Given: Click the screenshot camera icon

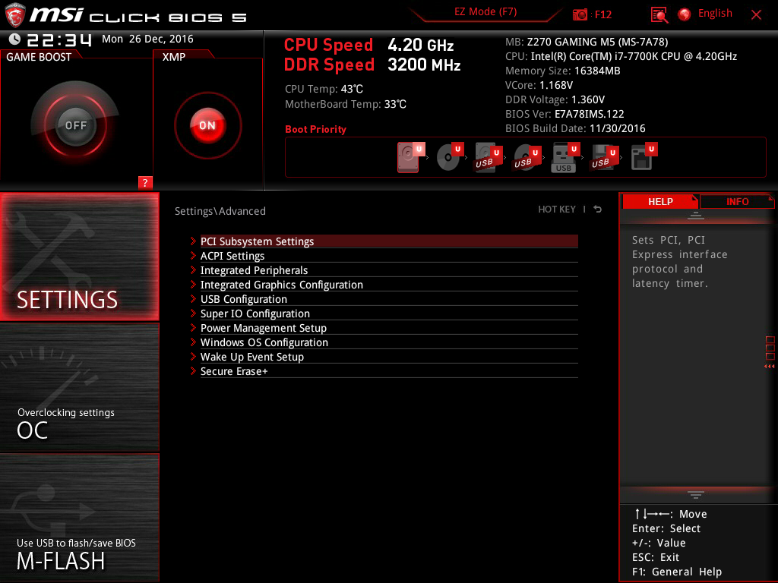Looking at the screenshot, I should [x=580, y=14].
